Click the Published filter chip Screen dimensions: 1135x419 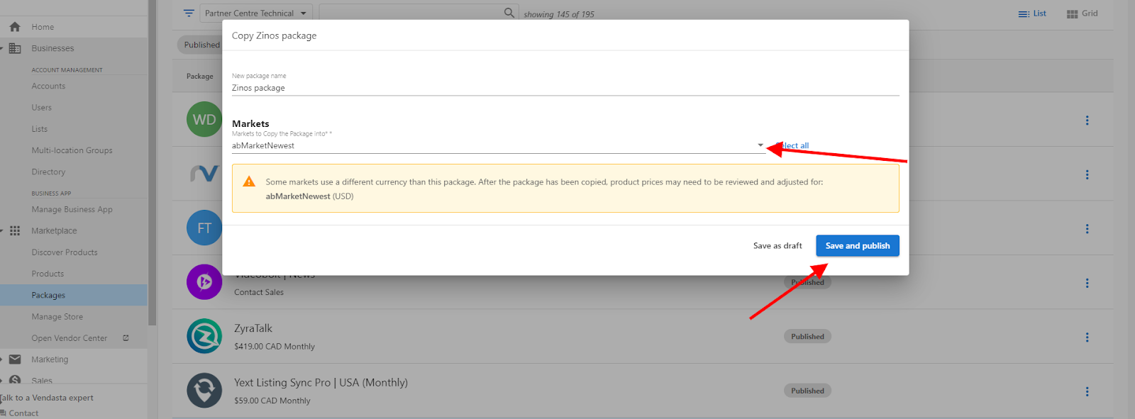click(201, 45)
